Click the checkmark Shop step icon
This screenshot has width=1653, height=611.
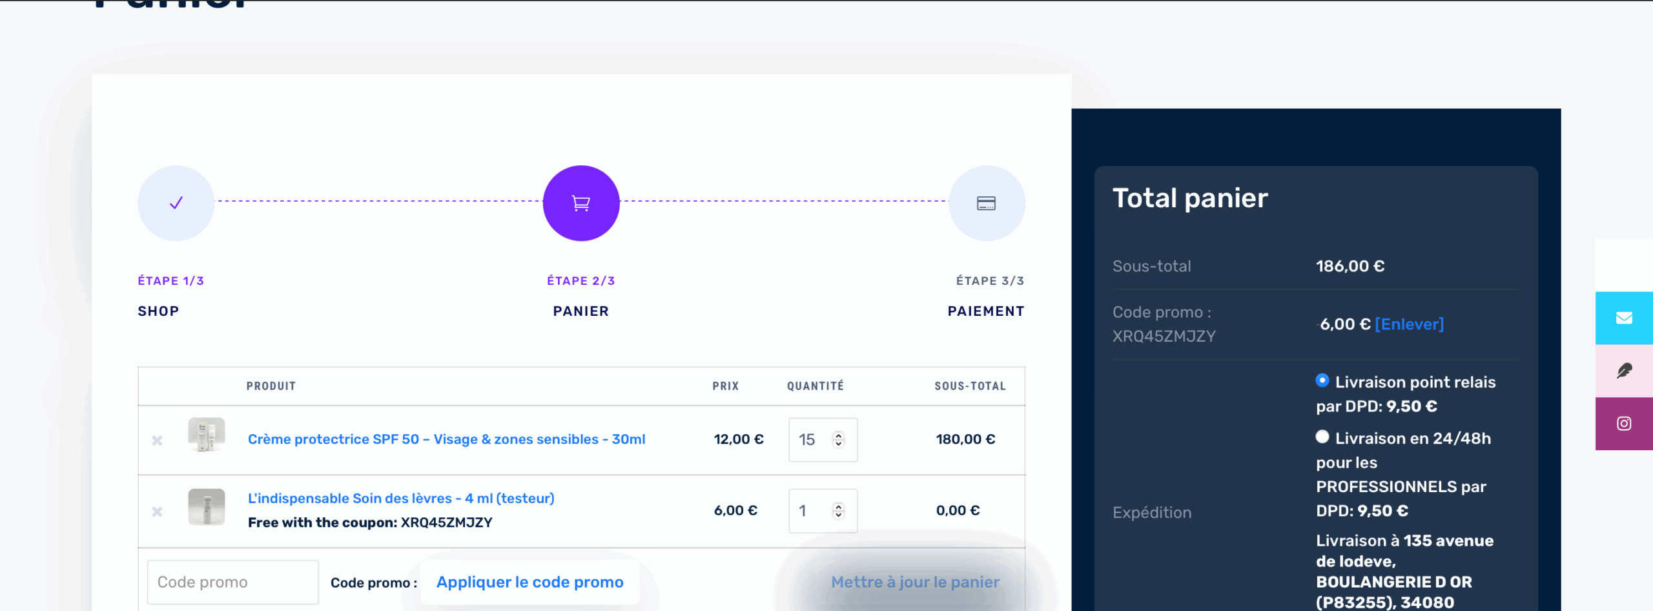pos(176,203)
